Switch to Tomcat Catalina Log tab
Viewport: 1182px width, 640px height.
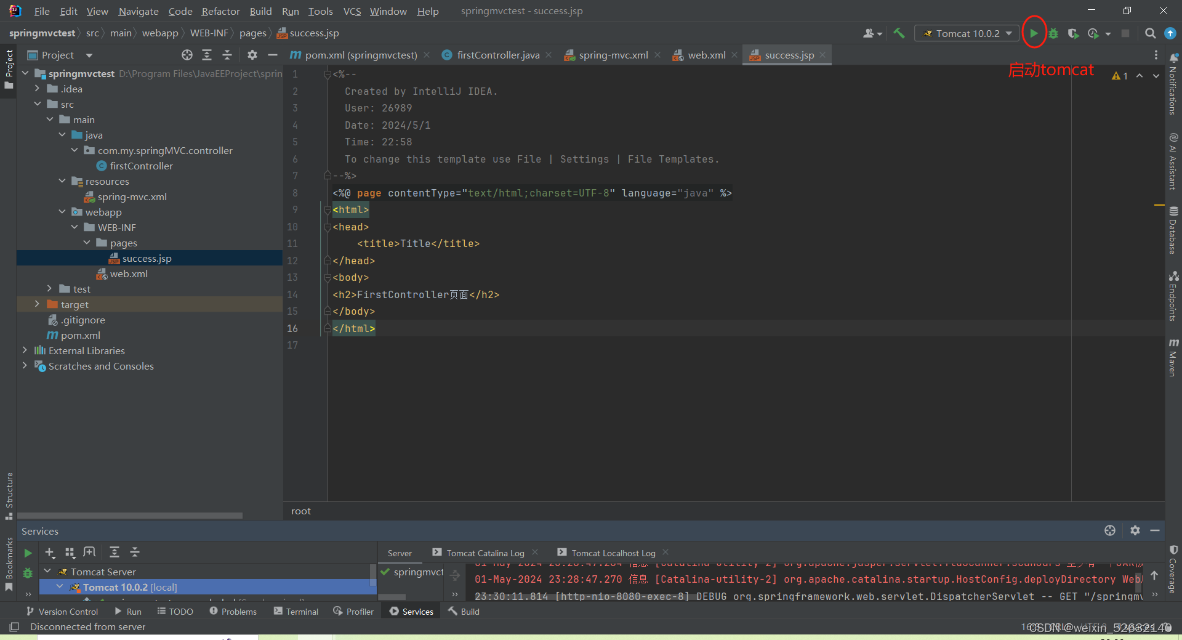(485, 553)
